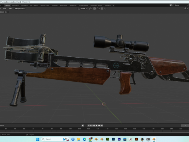This screenshot has height=142, width=189.
Task: Toggle snapping magnet icon in viewport header
Action: tap(94, 9)
